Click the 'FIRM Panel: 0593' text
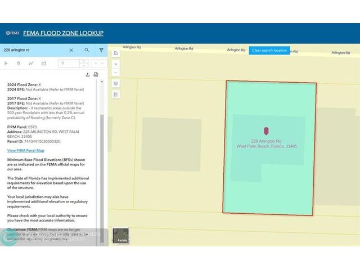The width and height of the screenshot is (360, 270). (22, 127)
